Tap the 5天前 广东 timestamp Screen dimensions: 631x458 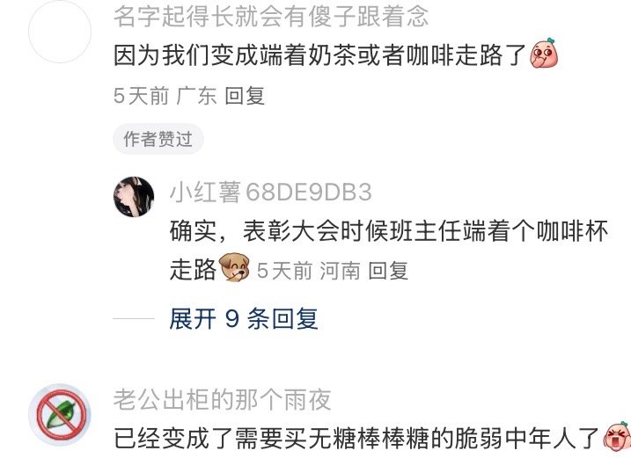(x=165, y=96)
